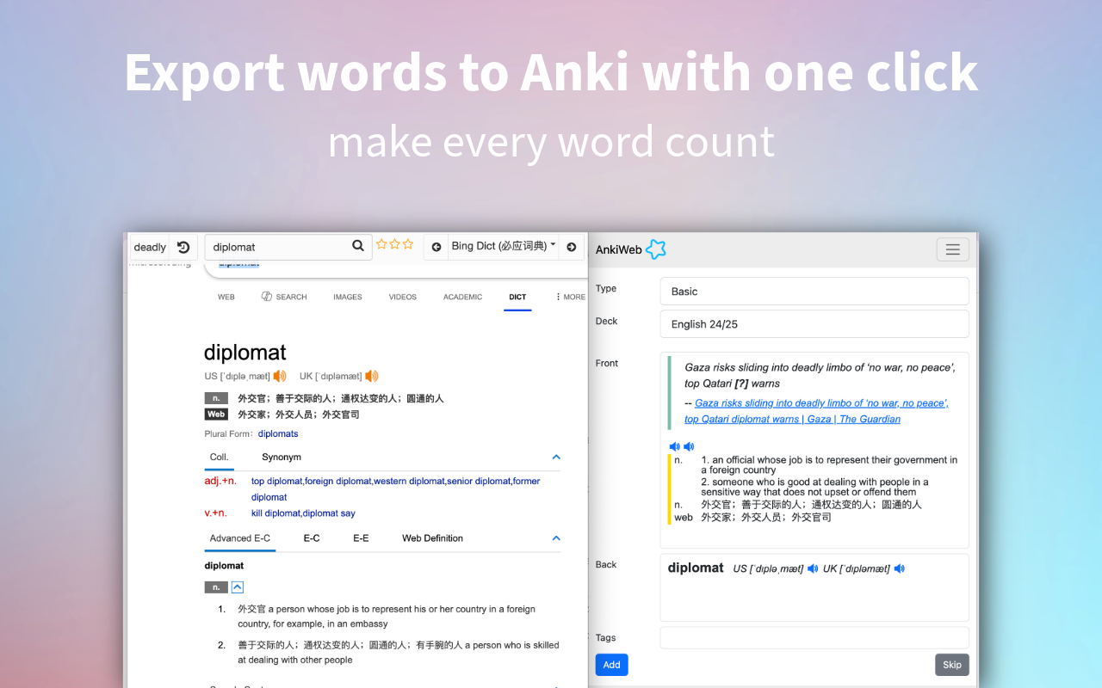Image resolution: width=1102 pixels, height=688 pixels.
Task: Navigate back using the left circular arrow
Action: point(436,246)
